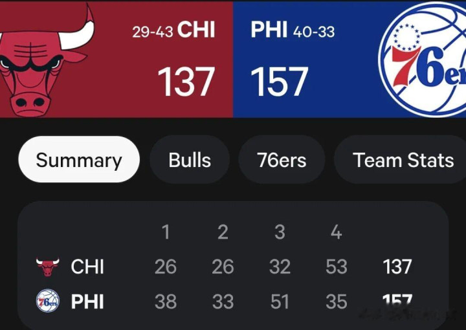Click the small Bulls icon in score table

pos(47,266)
